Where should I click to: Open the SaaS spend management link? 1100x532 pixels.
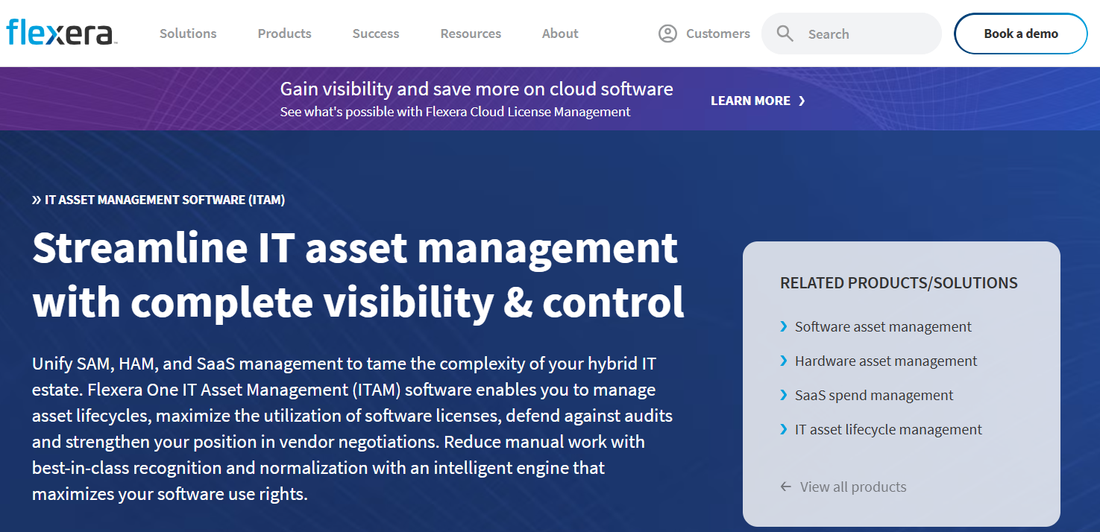pyautogui.click(x=874, y=395)
